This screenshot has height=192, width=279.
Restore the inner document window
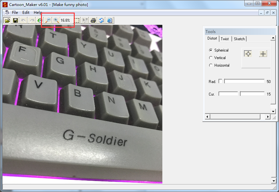pyautogui.click(x=267, y=13)
